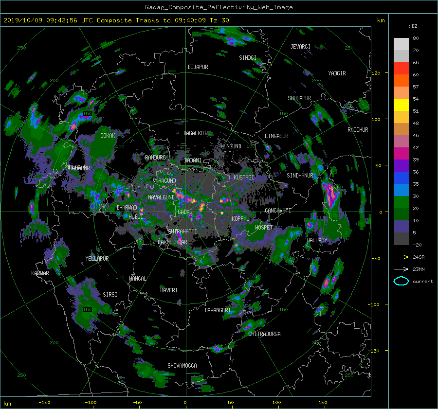Select the SINDGI label on the map
Image resolution: width=438 pixels, height=409 pixels.
click(x=248, y=58)
